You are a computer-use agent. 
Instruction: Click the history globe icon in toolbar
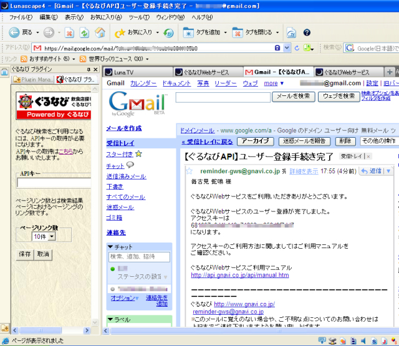pyautogui.click(x=168, y=33)
